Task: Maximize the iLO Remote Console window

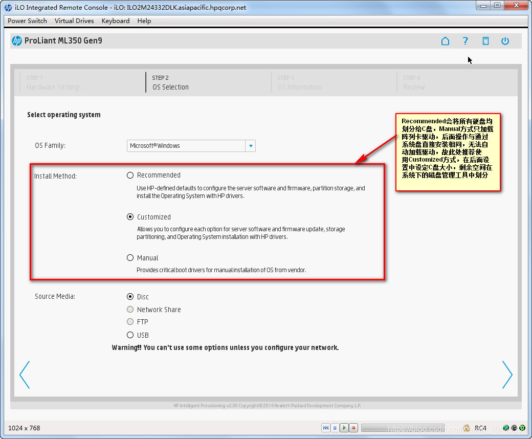Action: point(497,6)
